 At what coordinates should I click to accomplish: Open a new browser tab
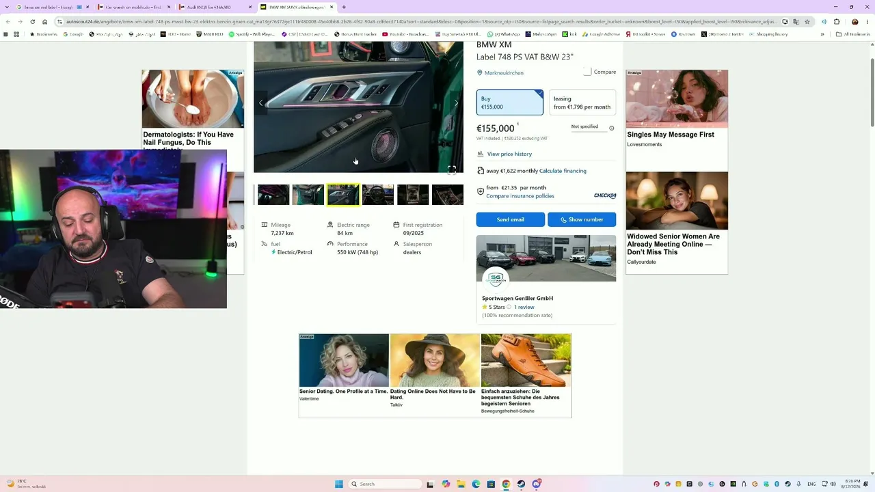click(x=344, y=7)
